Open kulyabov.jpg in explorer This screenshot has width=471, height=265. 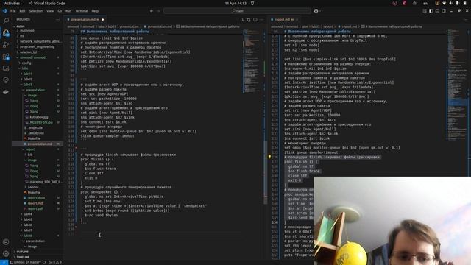[x=38, y=117]
